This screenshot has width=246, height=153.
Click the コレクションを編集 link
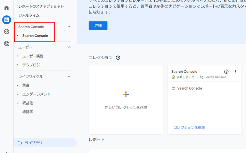point(189,127)
